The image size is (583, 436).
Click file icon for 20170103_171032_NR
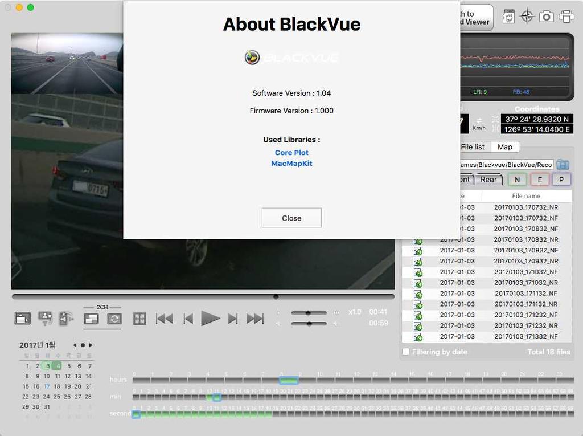tap(418, 283)
